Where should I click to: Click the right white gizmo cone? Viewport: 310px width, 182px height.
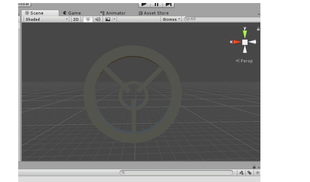252,42
